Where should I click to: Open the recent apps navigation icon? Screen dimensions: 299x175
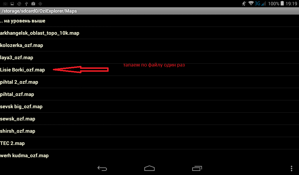(197, 168)
